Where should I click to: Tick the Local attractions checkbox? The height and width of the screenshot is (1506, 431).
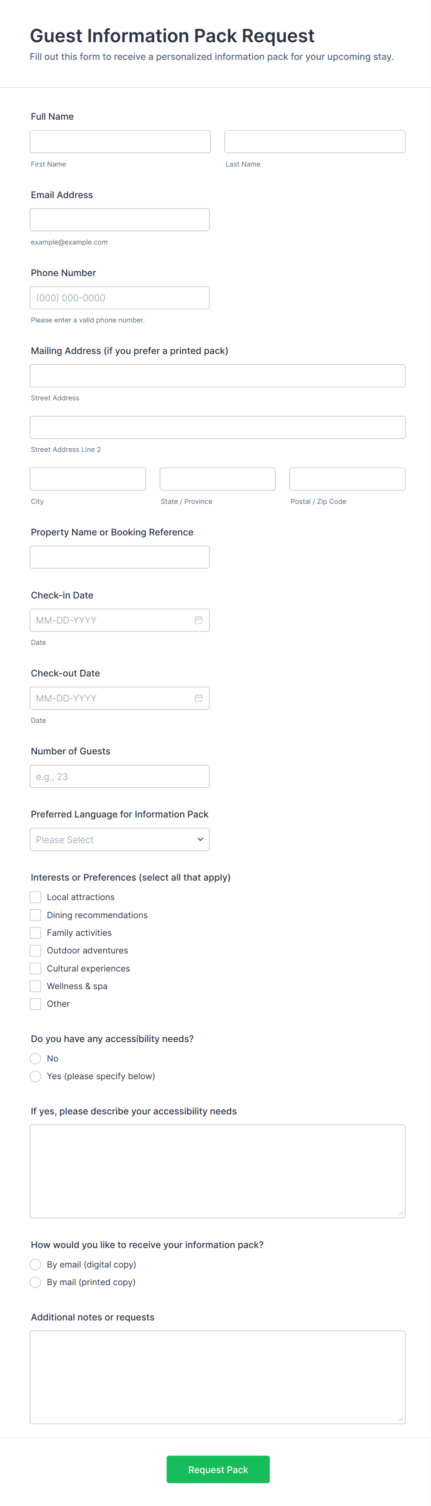pyautogui.click(x=36, y=897)
